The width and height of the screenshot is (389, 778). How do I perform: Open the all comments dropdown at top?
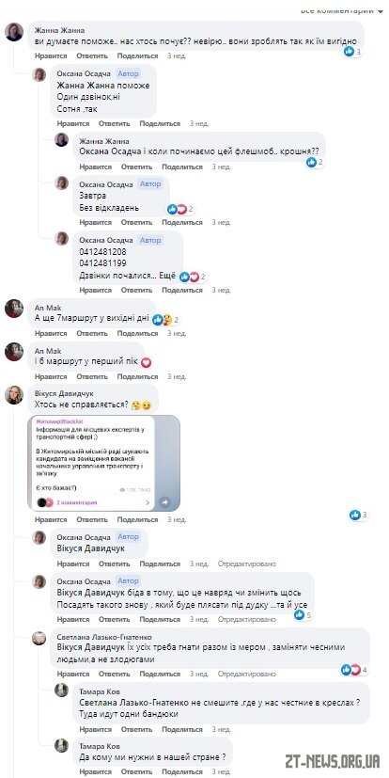342,10
